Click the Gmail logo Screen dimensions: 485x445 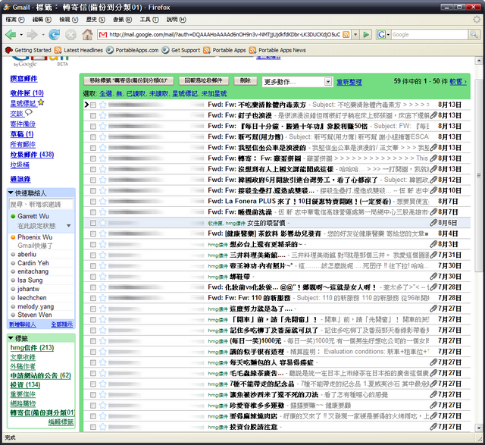[x=40, y=61]
